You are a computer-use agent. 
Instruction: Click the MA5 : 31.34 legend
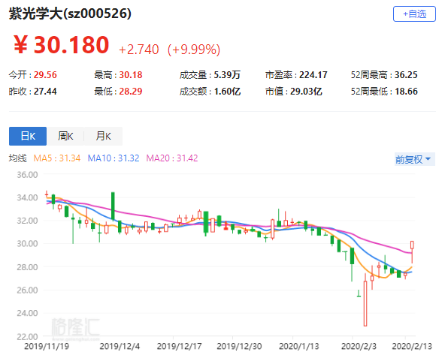click(57, 158)
